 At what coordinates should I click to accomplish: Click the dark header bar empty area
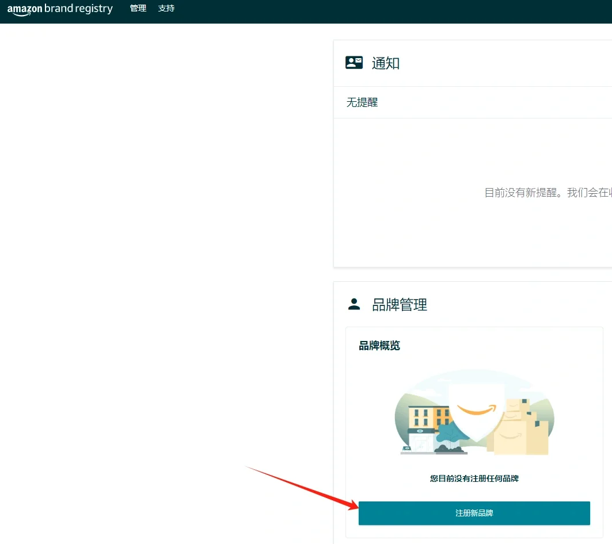click(x=374, y=10)
